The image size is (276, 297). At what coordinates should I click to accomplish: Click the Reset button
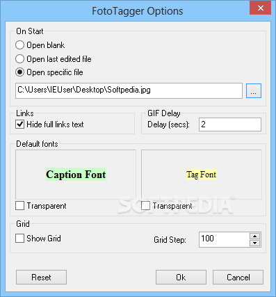[41, 277]
